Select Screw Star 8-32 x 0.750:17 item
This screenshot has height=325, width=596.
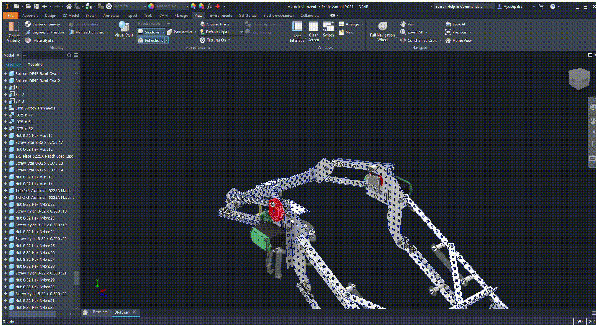(x=39, y=143)
